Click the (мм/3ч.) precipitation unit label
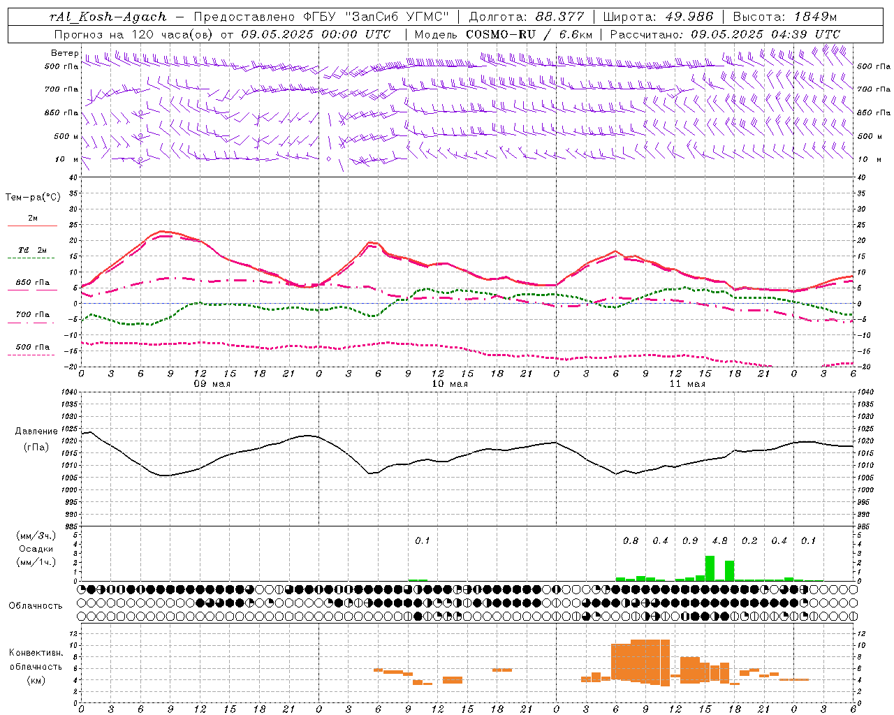 (x=36, y=536)
